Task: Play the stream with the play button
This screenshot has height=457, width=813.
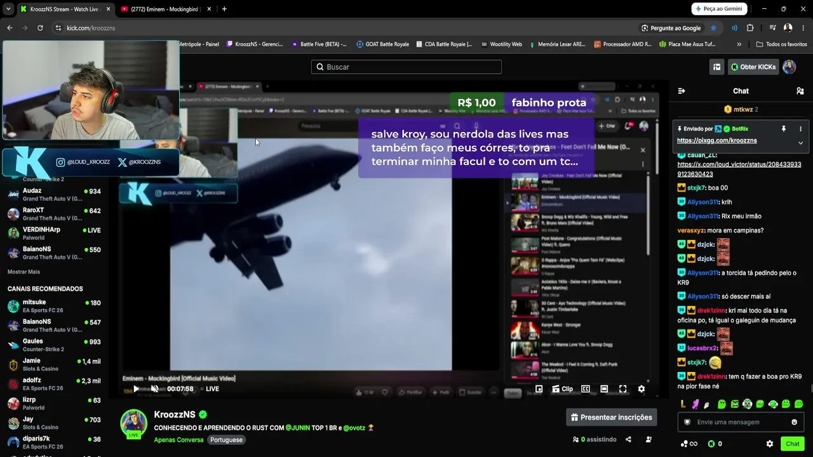Action: [x=136, y=389]
